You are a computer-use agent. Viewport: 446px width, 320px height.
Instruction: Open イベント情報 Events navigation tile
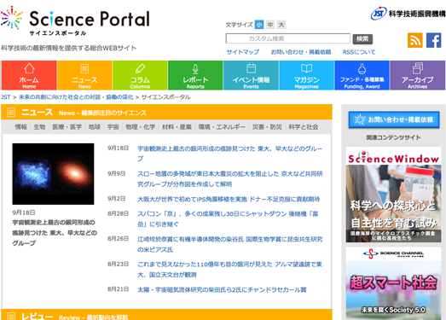[x=252, y=75]
